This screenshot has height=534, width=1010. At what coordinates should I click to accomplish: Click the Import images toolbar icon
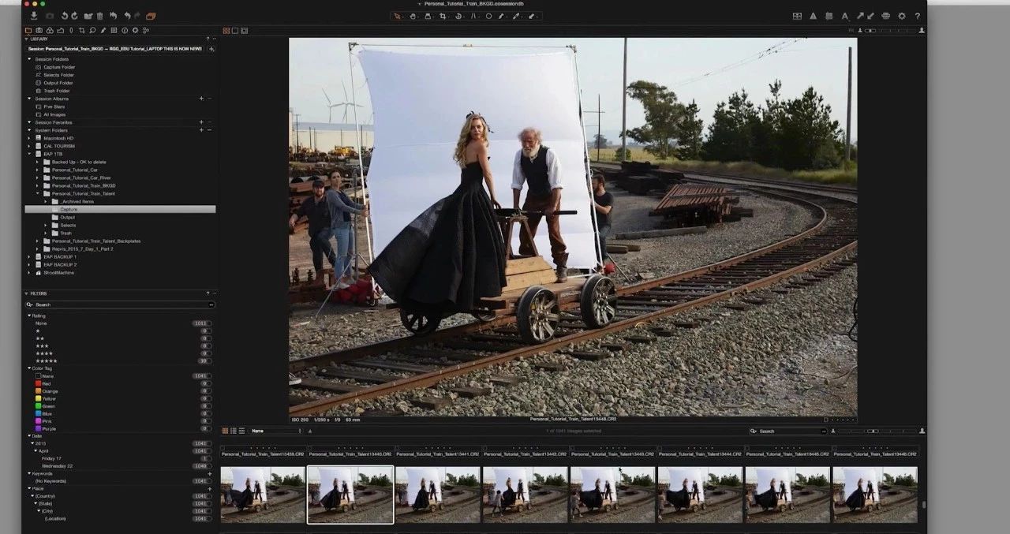click(34, 16)
